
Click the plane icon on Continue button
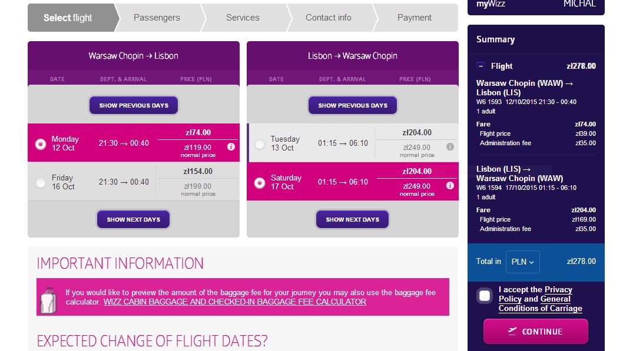click(x=512, y=331)
